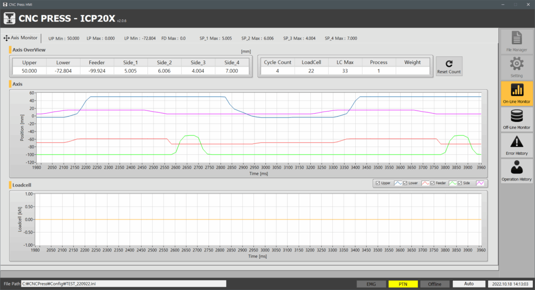Open the Off-Line Monitor database view
Image resolution: width=535 pixels, height=290 pixels.
pos(516,119)
